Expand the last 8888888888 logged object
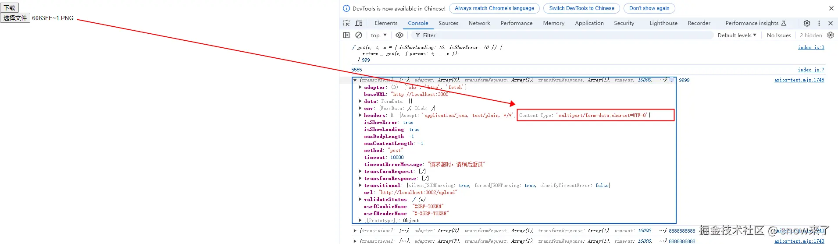 (x=355, y=241)
